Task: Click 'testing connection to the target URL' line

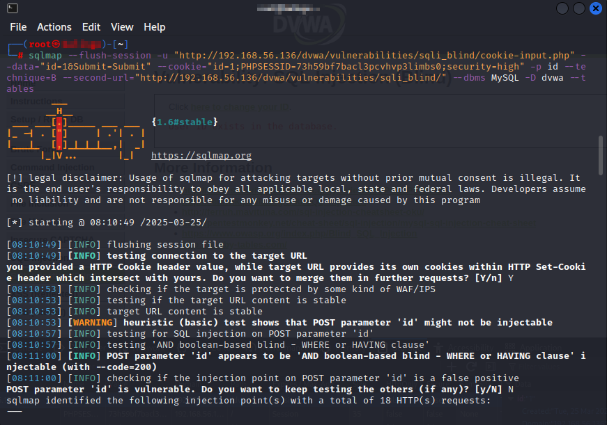Action: coord(157,256)
